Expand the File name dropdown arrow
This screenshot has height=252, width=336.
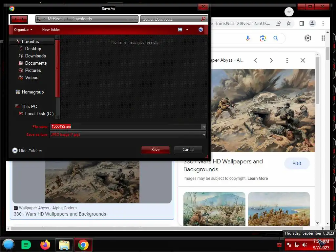pyautogui.click(x=204, y=127)
